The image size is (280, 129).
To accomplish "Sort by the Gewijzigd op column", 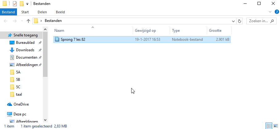I will point(152,31).
